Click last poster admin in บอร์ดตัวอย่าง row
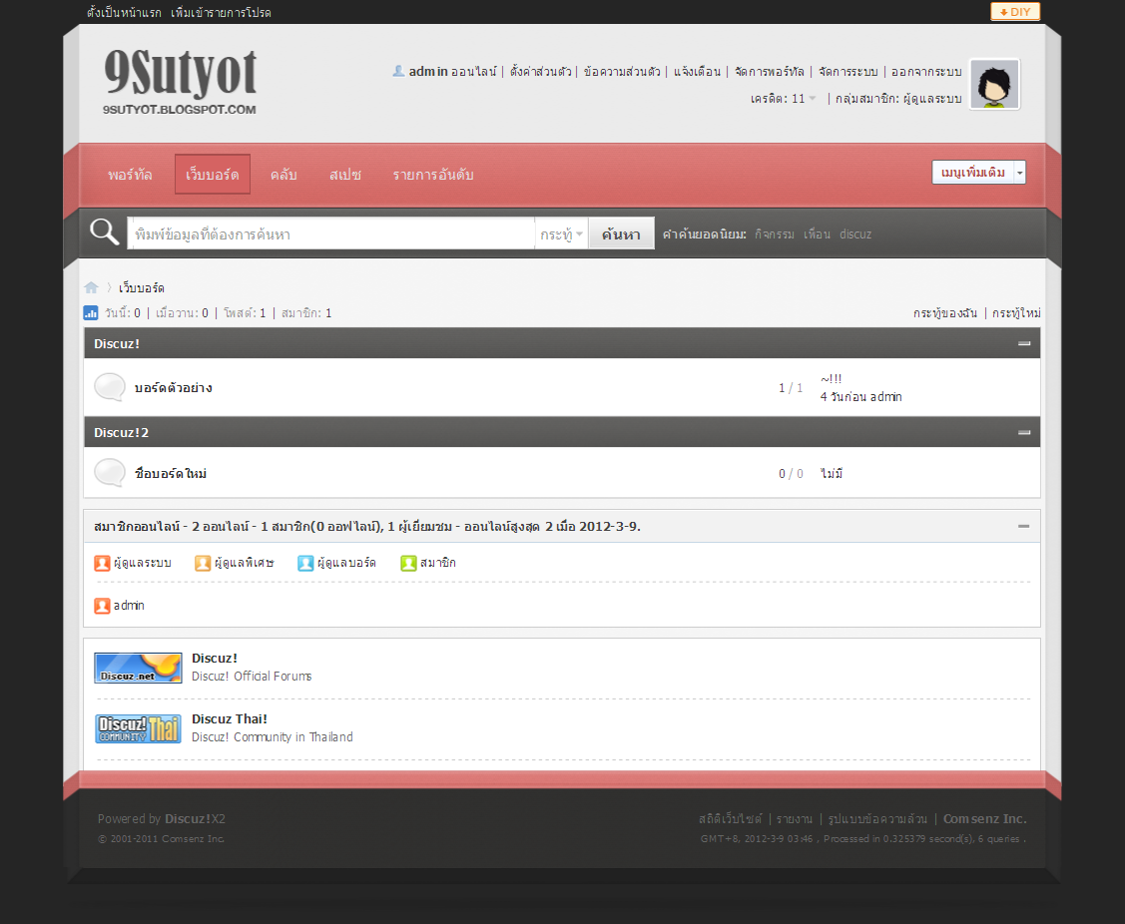1125x924 pixels. pyautogui.click(x=886, y=397)
